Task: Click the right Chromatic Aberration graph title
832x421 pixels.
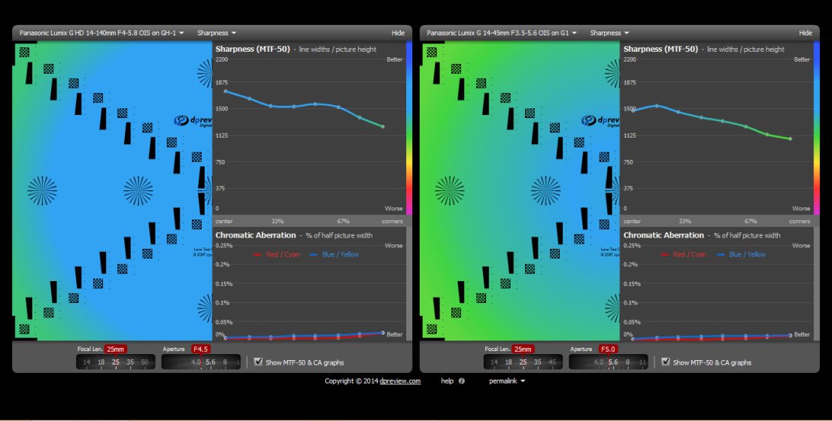Action: [663, 235]
